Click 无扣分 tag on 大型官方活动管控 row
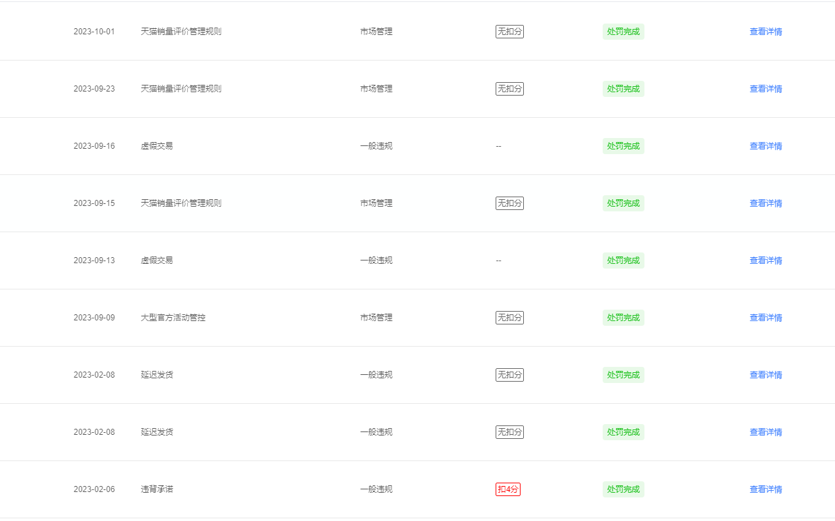This screenshot has width=835, height=521. pyautogui.click(x=510, y=318)
